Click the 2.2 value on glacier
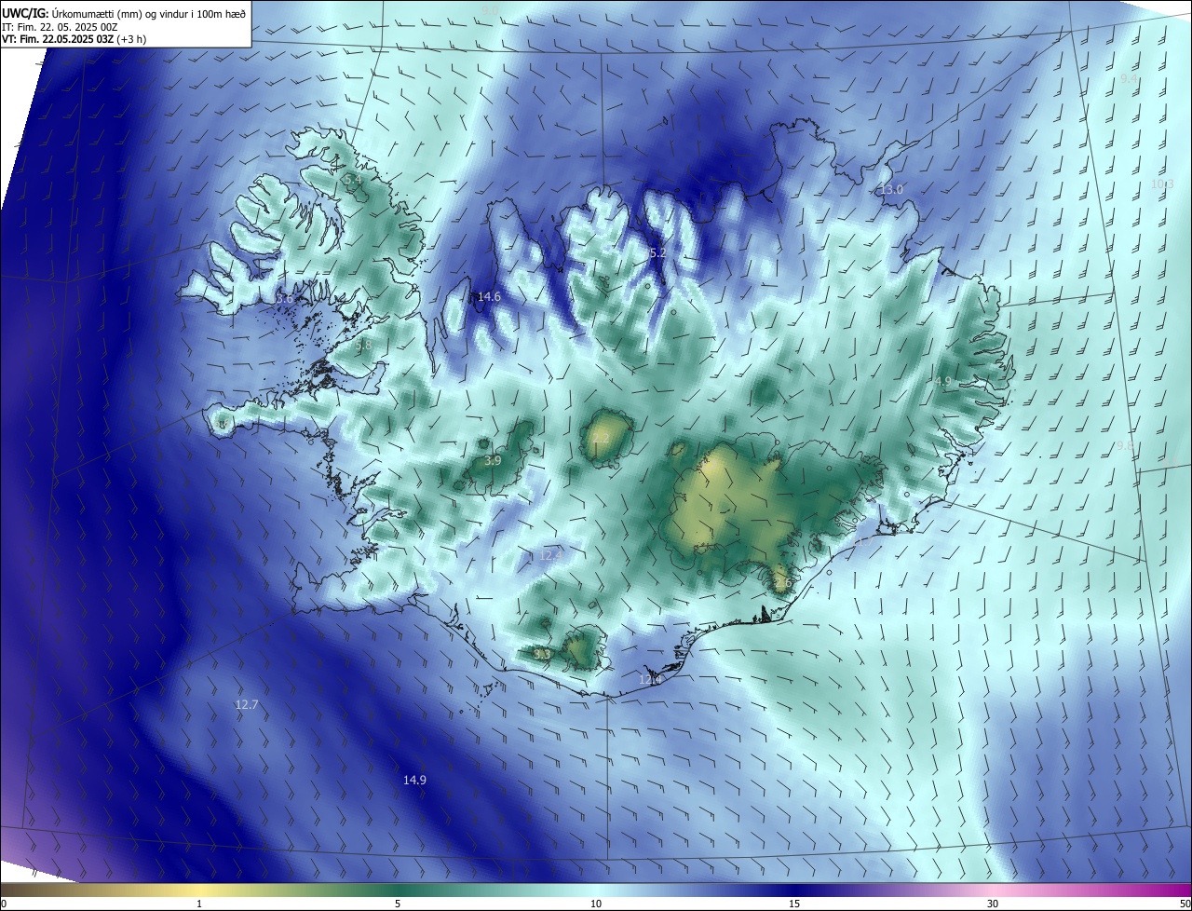 click(601, 438)
